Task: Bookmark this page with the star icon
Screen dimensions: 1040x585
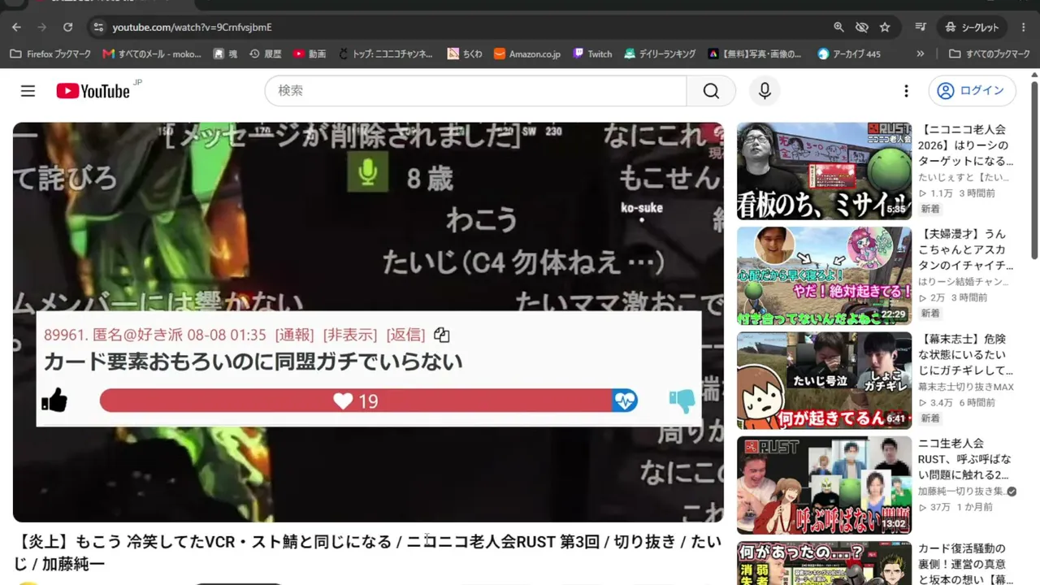Action: (x=885, y=27)
